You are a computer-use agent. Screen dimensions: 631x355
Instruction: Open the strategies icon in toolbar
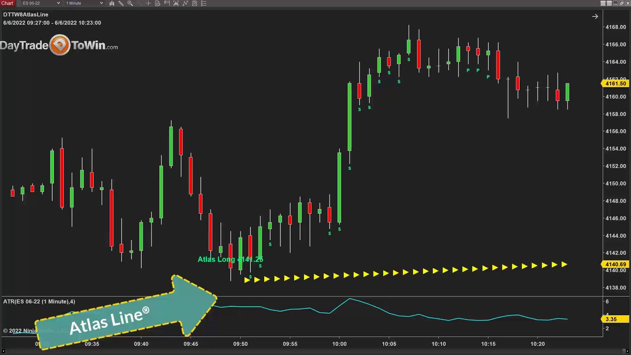195,3
